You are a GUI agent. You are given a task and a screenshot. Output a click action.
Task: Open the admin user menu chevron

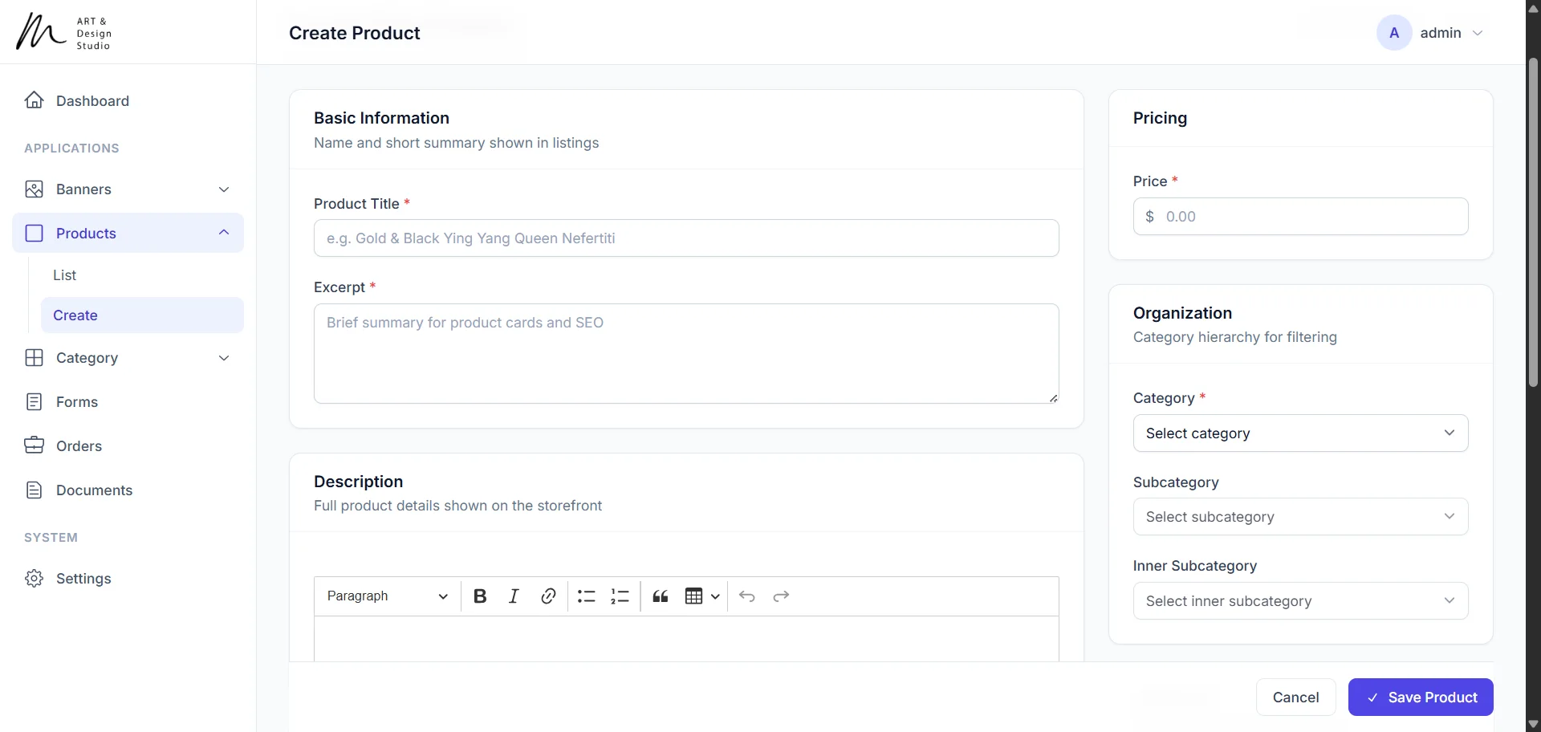coord(1478,33)
